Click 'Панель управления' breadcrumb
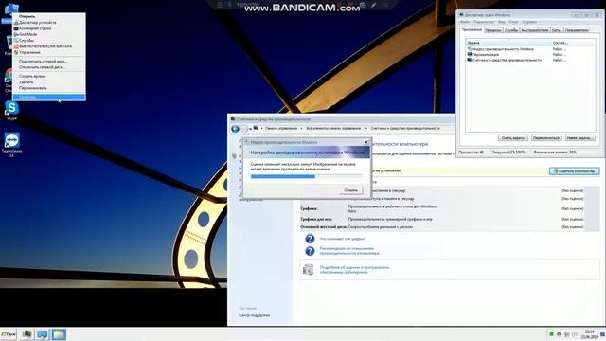This screenshot has height=341, width=606. [281, 129]
